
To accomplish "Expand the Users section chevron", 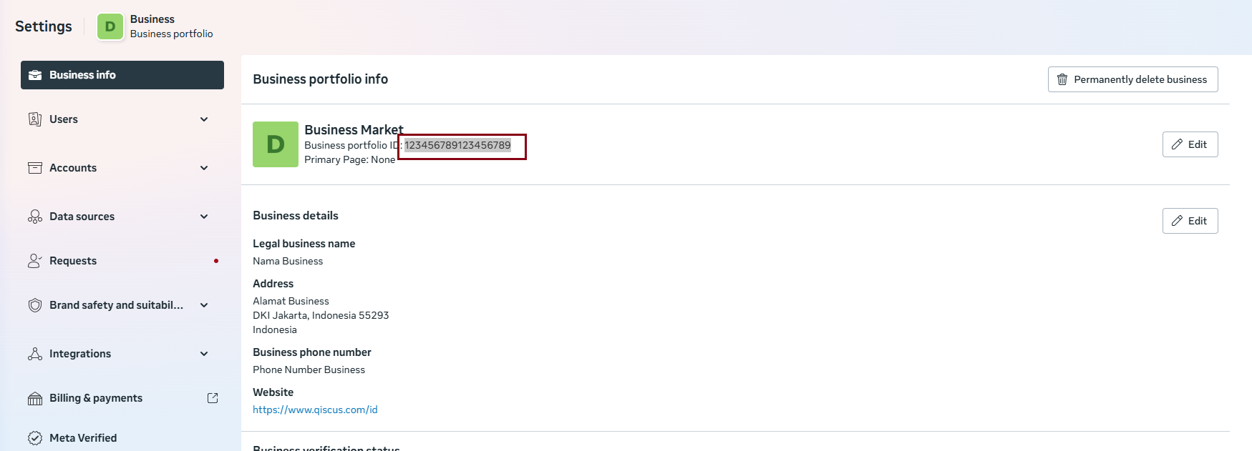I will click(x=204, y=119).
